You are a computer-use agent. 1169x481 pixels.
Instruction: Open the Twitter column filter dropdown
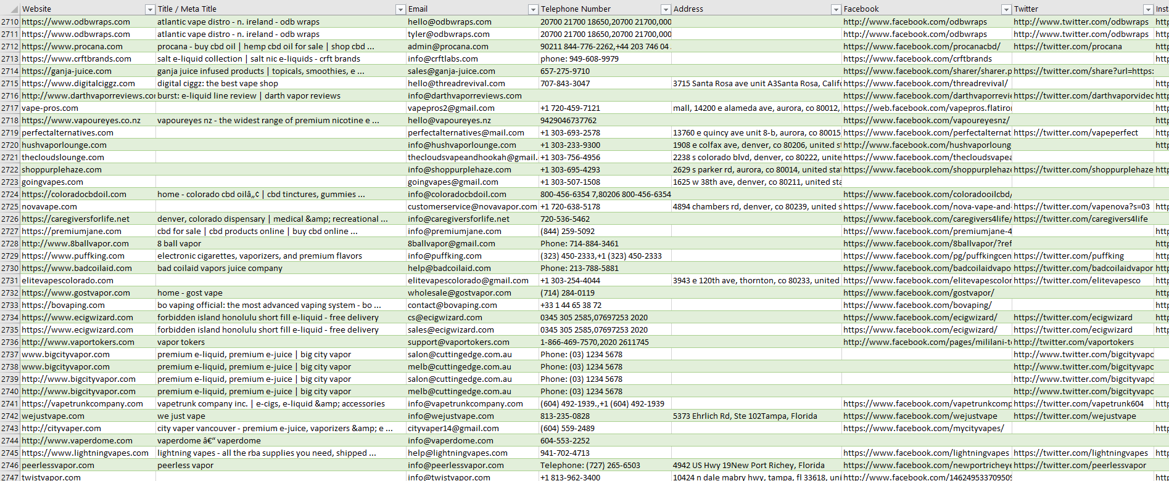[x=1148, y=9]
